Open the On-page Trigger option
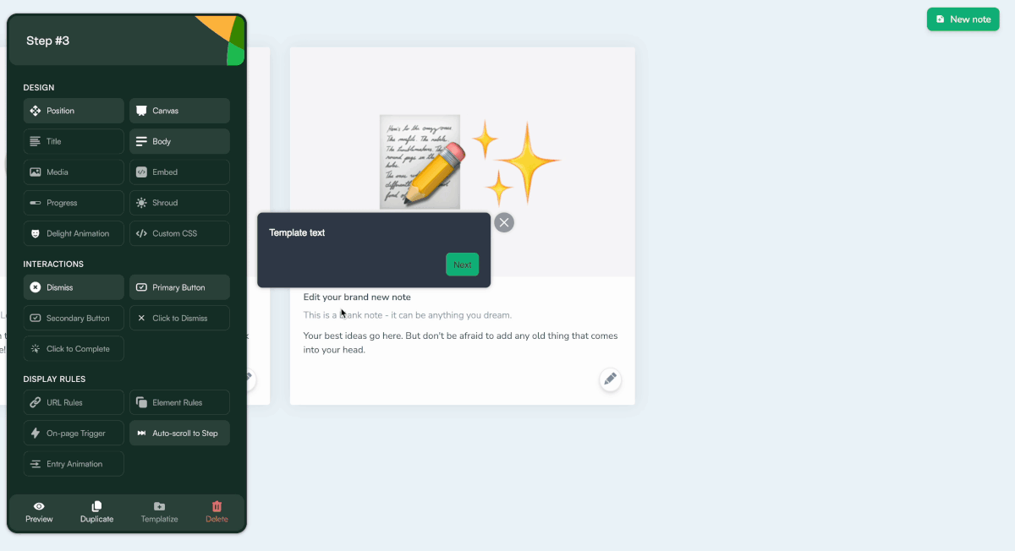1015x551 pixels. coord(74,434)
